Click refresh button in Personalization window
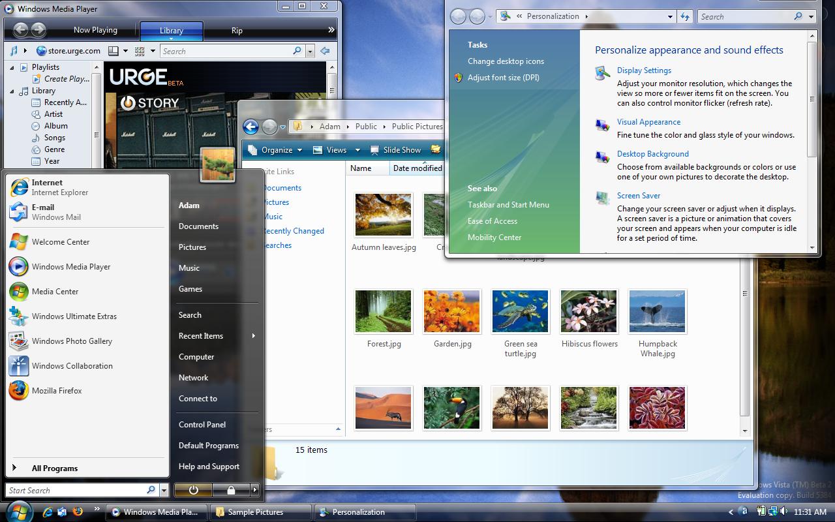Screen dimensions: 835x522 click(x=685, y=16)
